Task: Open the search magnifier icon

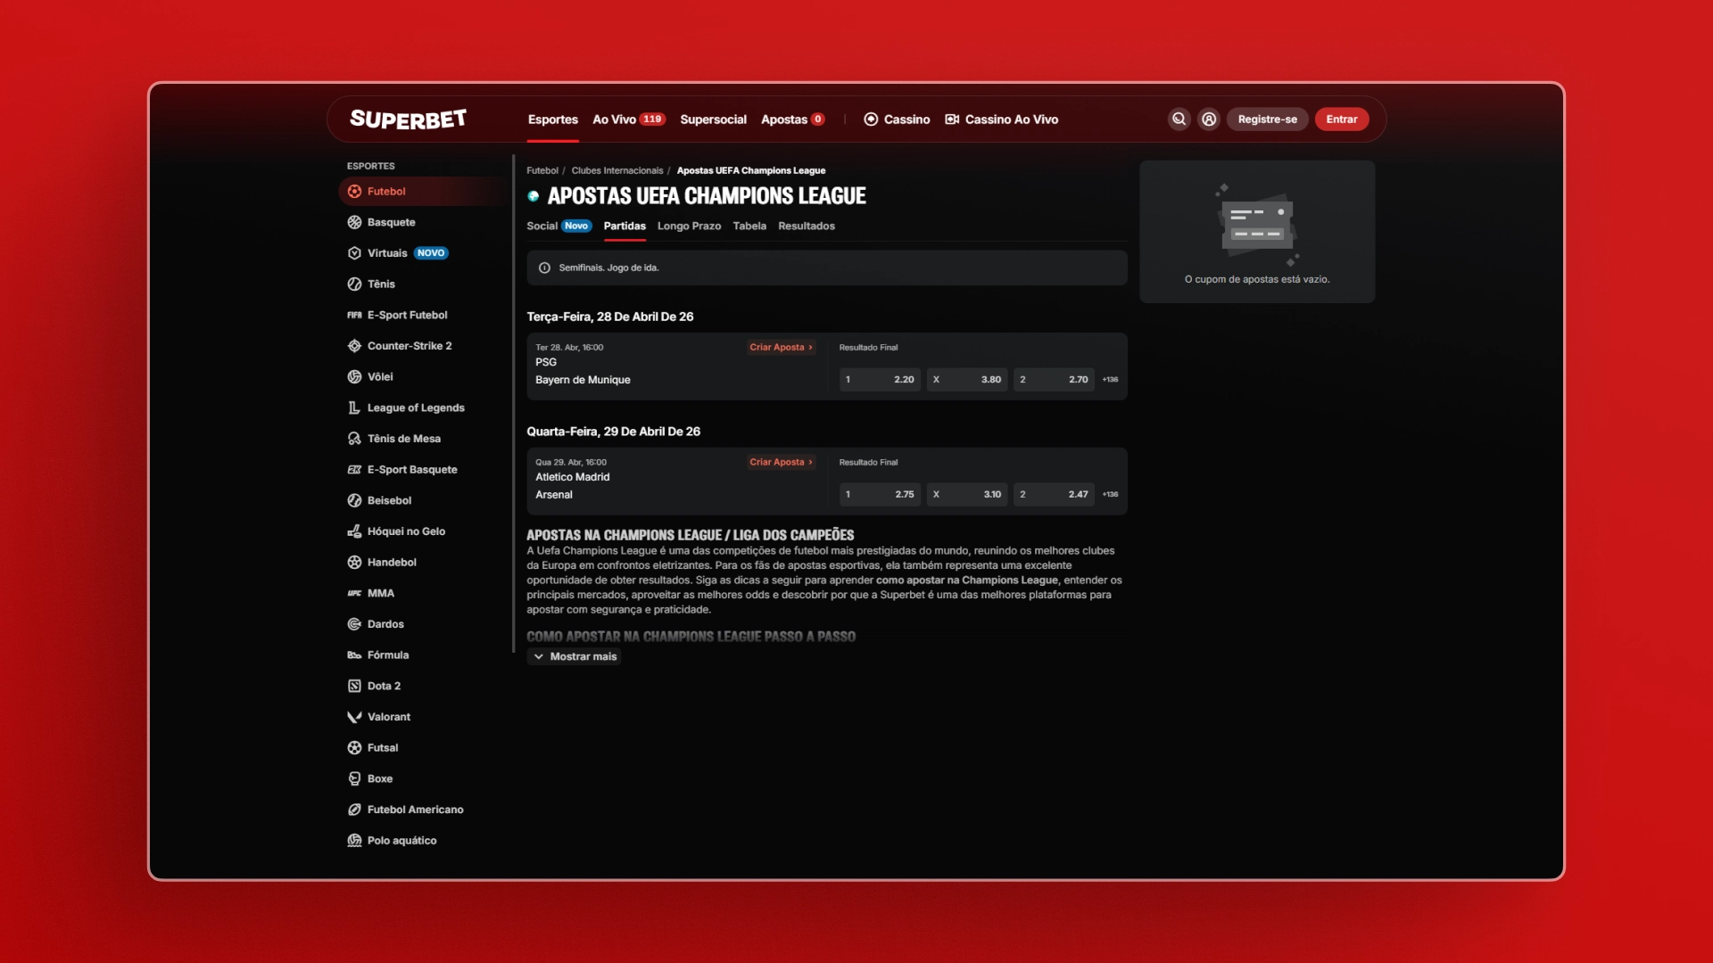Action: [1179, 119]
